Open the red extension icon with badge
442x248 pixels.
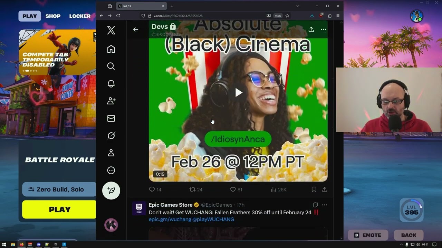[321, 15]
